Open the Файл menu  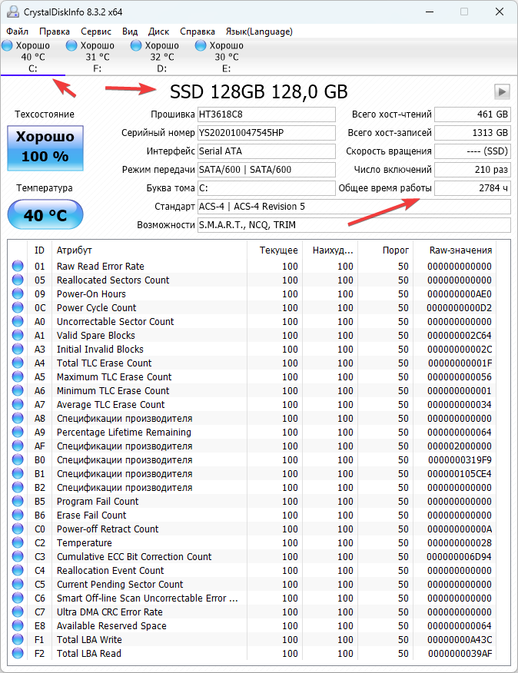[x=17, y=31]
